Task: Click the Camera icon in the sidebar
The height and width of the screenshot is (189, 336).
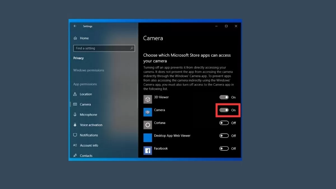Action: (75, 104)
